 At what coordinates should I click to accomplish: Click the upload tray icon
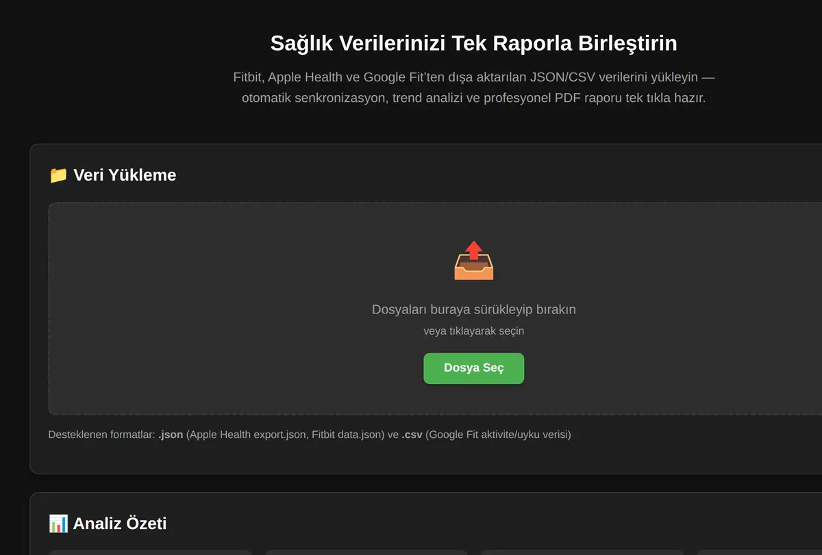point(473,261)
